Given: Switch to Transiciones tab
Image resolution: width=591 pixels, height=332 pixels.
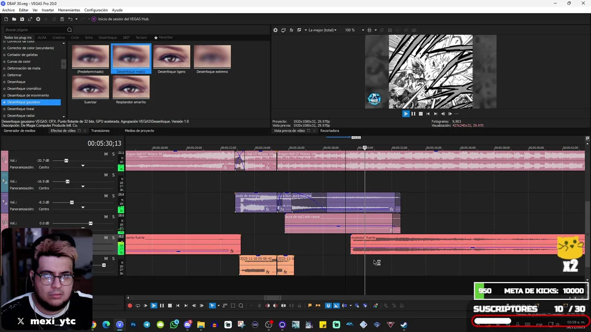Looking at the screenshot, I should (x=100, y=130).
